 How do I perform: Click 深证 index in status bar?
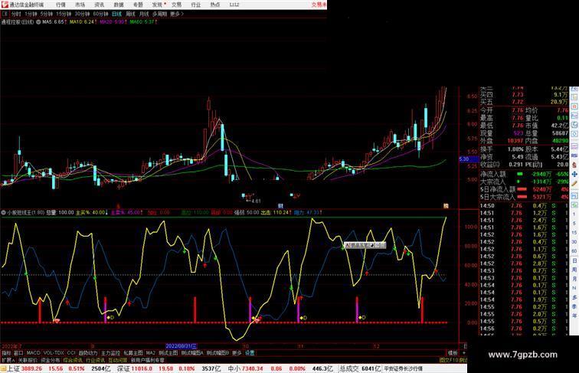coord(123,368)
